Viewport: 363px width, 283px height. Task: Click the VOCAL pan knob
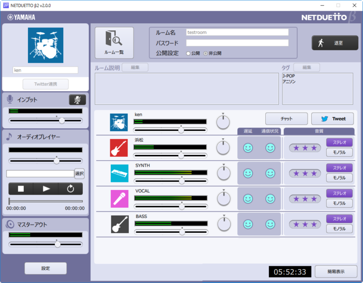224,198
